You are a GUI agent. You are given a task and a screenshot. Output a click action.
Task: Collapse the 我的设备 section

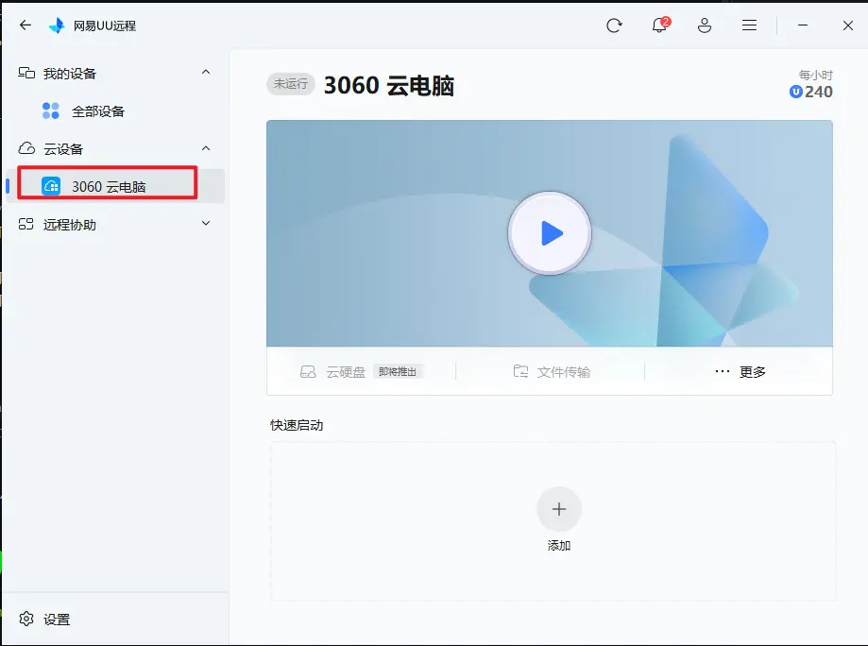coord(206,73)
